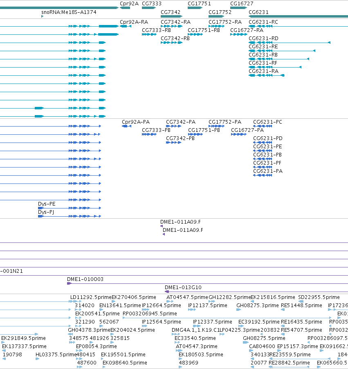Select transcript label CG6231-RB
This screenshot has width=348, height=369.
coord(263,55)
